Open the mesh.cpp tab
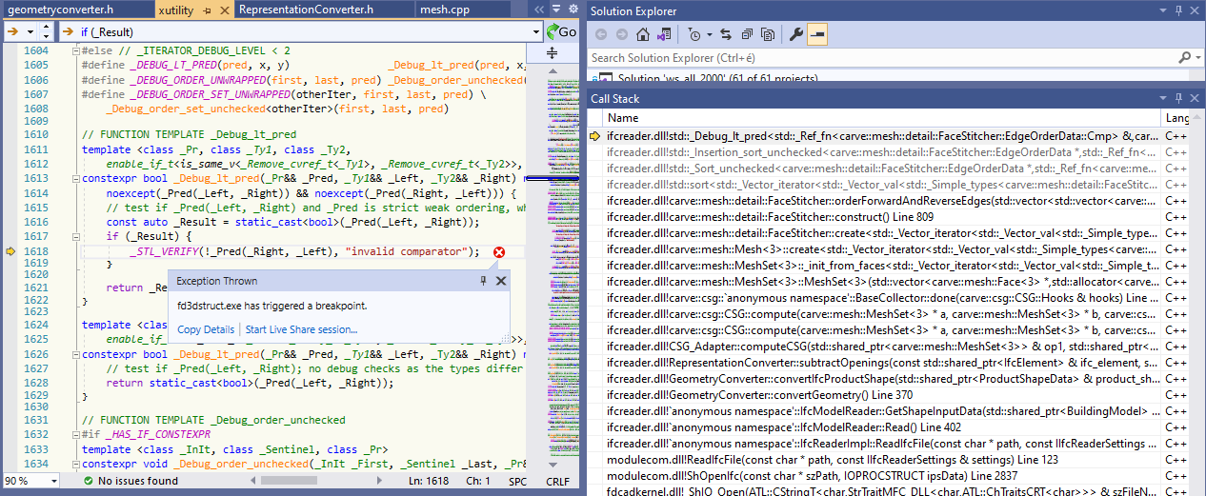The height and width of the screenshot is (496, 1206). 444,10
